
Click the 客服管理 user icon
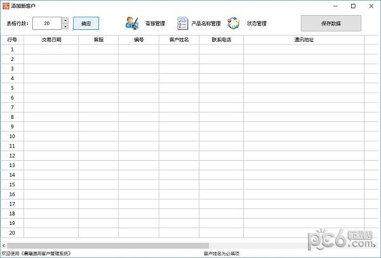point(132,24)
